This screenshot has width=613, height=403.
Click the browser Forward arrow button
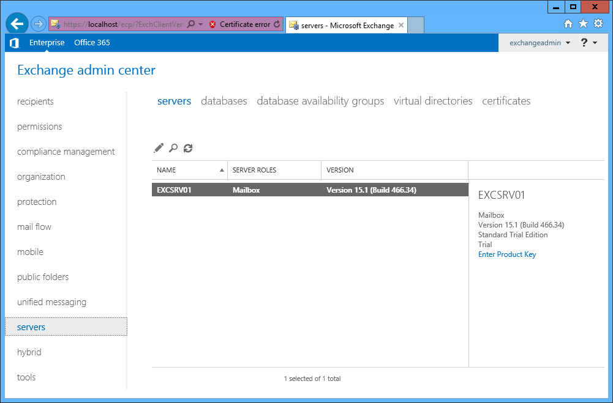tap(39, 24)
